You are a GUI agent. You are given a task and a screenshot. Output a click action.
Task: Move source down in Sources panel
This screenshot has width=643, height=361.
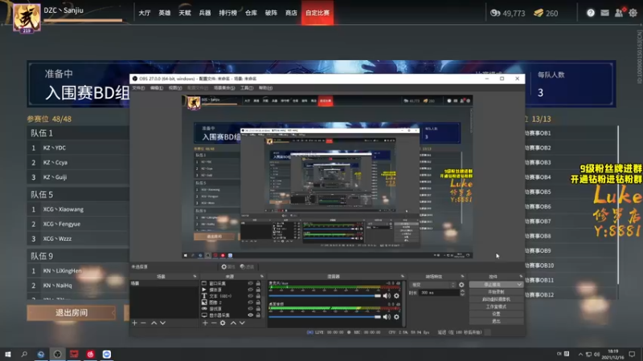[242, 323]
